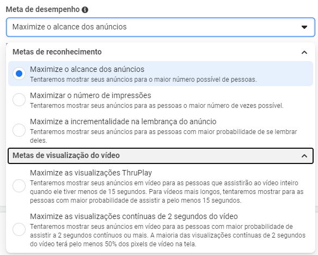
Task: Open the dropdown arrow of performance goal field
Action: [304, 27]
